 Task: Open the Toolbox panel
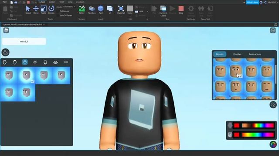pos(92,10)
